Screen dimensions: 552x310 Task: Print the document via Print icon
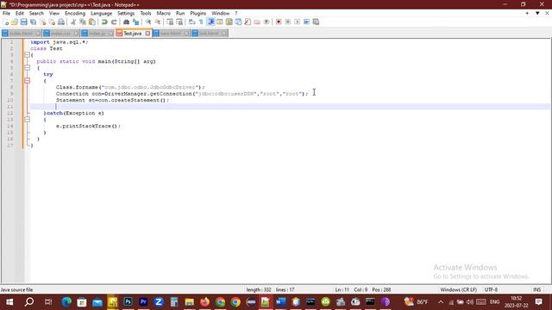61,22
